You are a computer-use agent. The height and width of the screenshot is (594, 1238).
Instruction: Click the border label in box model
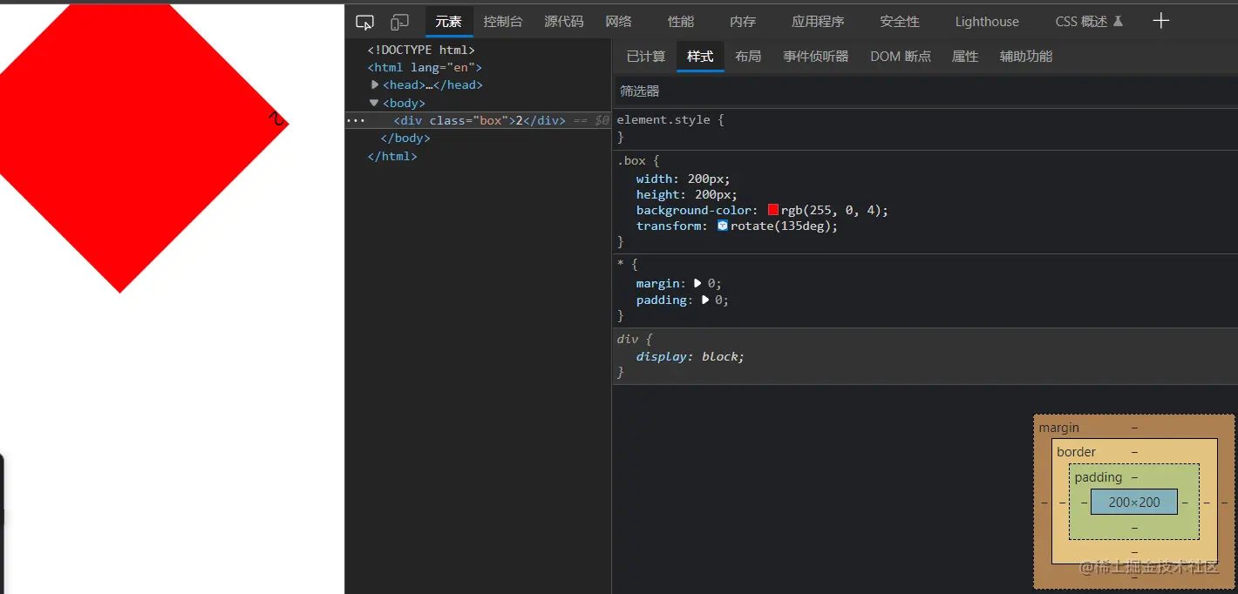1076,452
